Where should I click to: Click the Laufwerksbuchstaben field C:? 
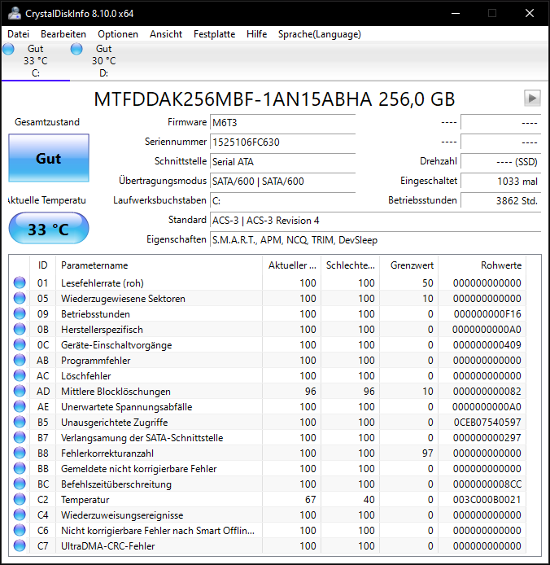tap(282, 201)
